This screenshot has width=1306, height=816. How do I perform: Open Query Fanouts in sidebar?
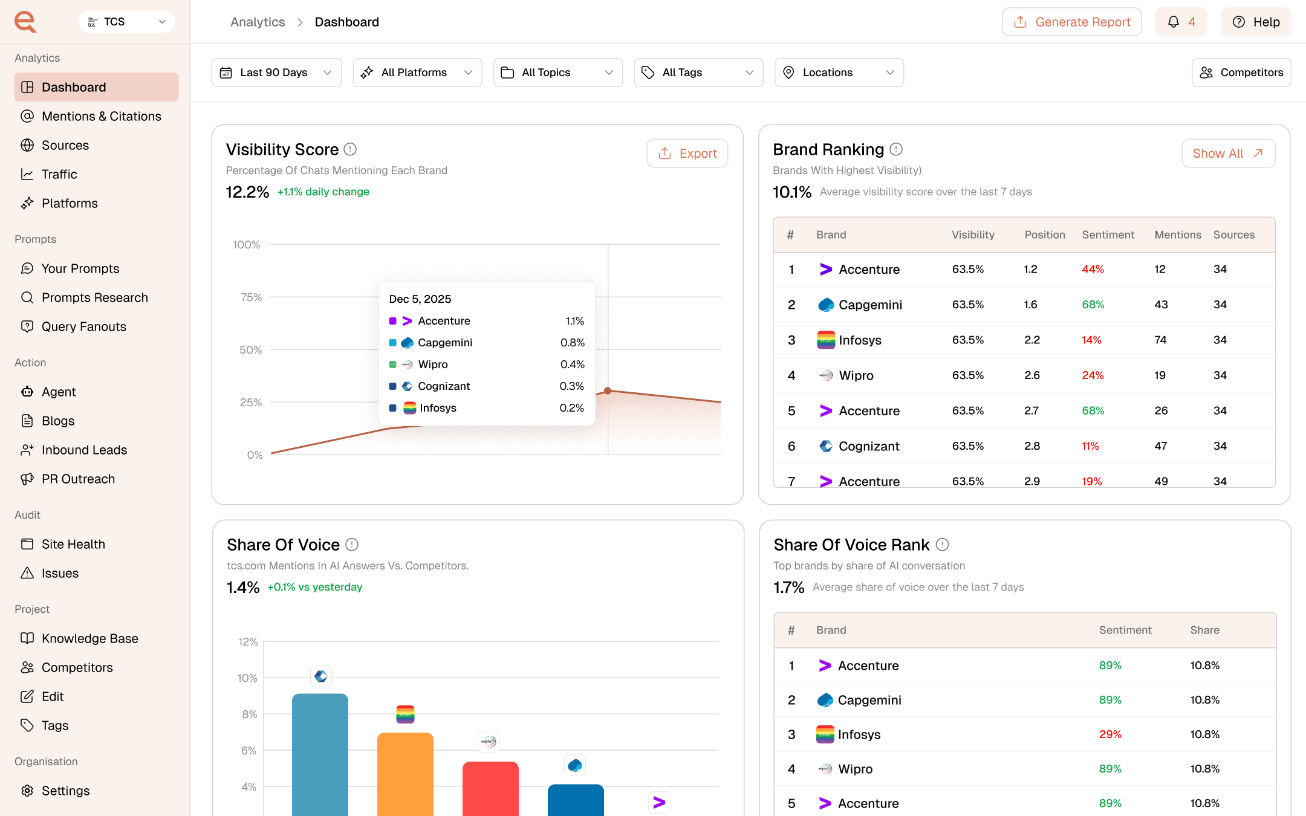click(x=83, y=326)
